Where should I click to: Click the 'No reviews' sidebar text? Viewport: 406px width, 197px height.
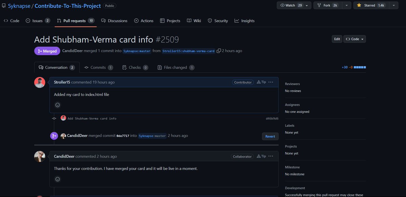pyautogui.click(x=293, y=91)
